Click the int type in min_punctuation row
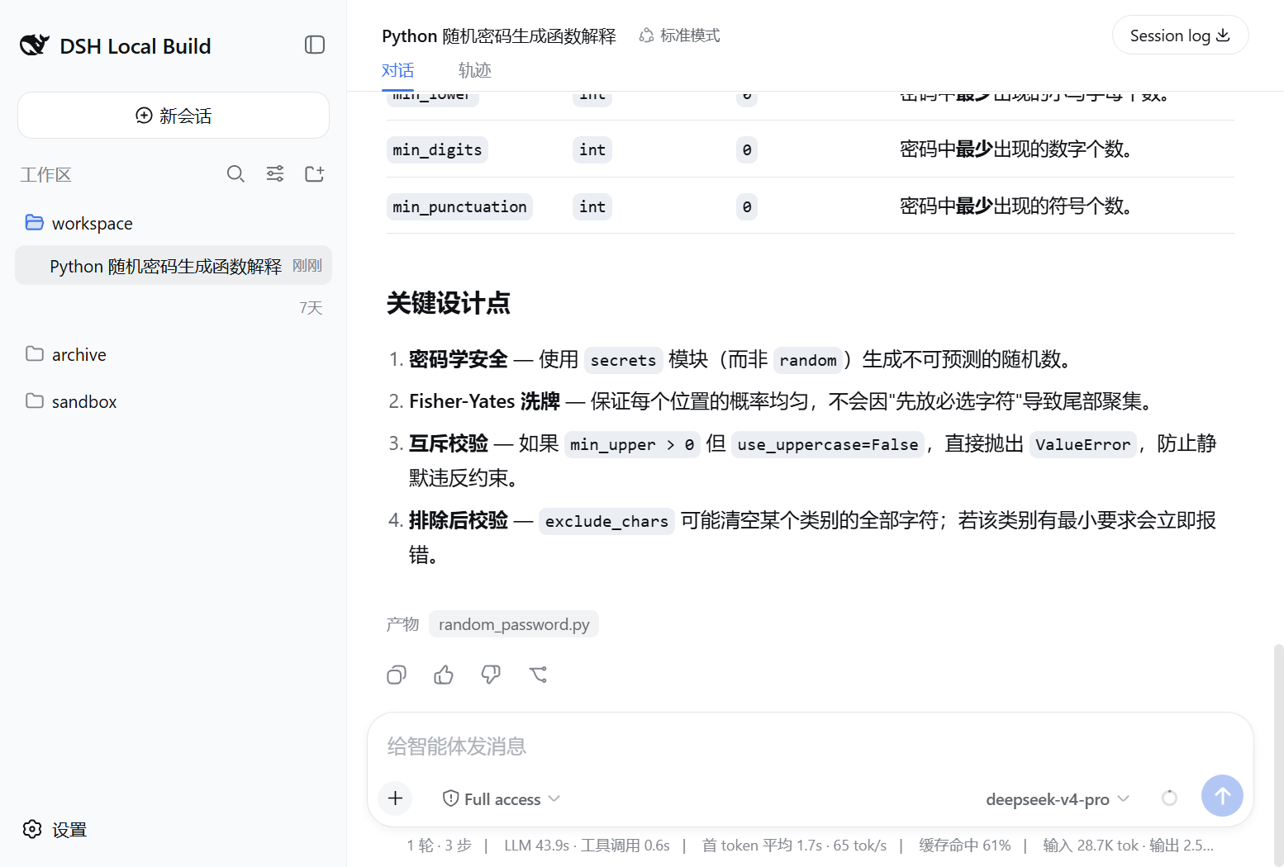Image resolution: width=1284 pixels, height=867 pixels. (592, 206)
